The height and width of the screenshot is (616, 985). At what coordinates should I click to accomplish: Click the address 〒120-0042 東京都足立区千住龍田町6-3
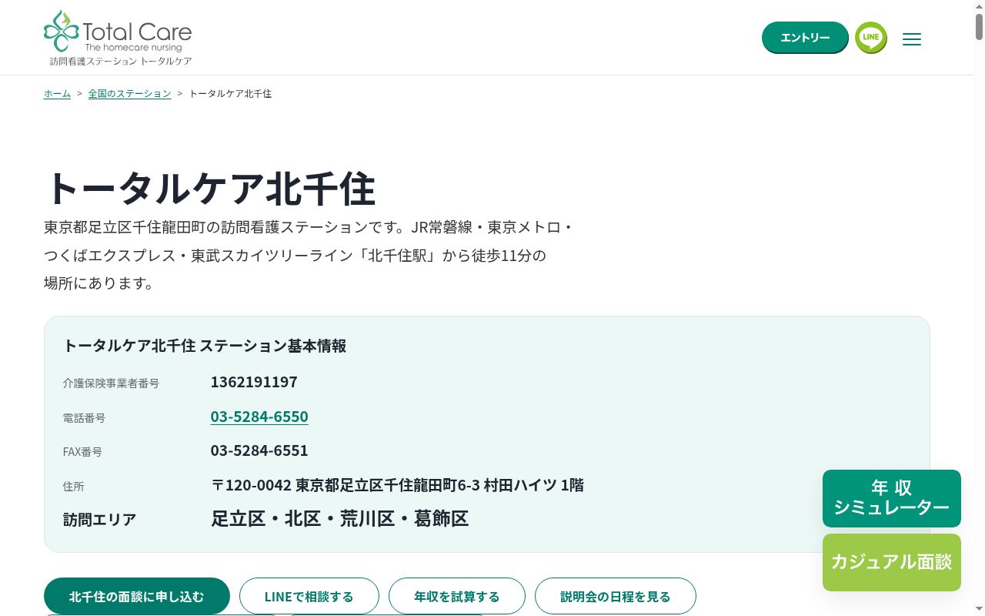[x=398, y=485]
